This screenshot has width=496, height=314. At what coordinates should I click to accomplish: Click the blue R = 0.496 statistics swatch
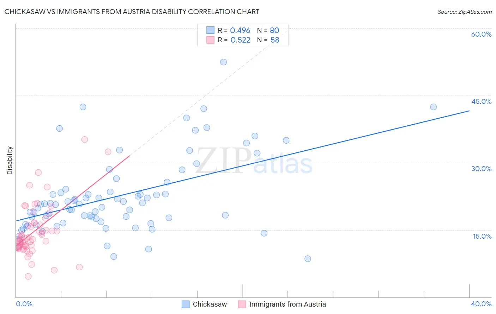click(x=211, y=30)
